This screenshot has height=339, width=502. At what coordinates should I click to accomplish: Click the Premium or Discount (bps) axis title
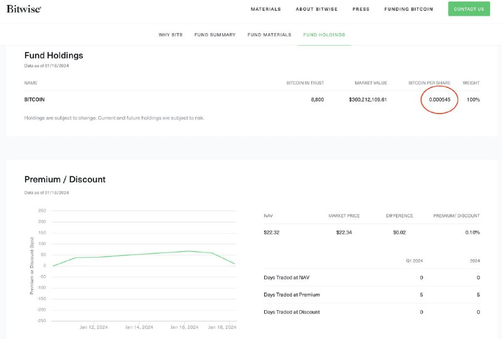click(x=32, y=266)
